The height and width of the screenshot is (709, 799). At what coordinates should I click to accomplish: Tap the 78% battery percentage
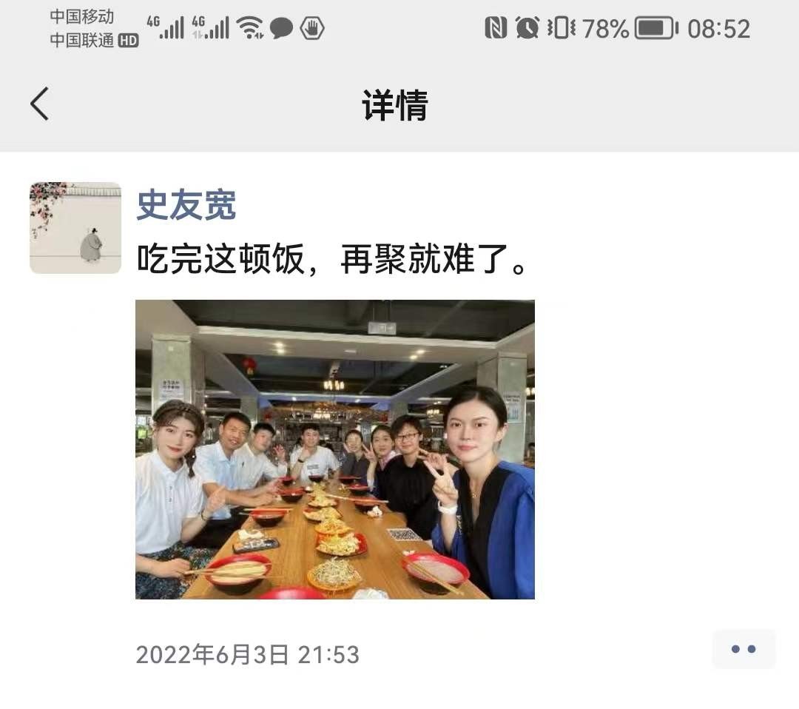[x=605, y=29]
